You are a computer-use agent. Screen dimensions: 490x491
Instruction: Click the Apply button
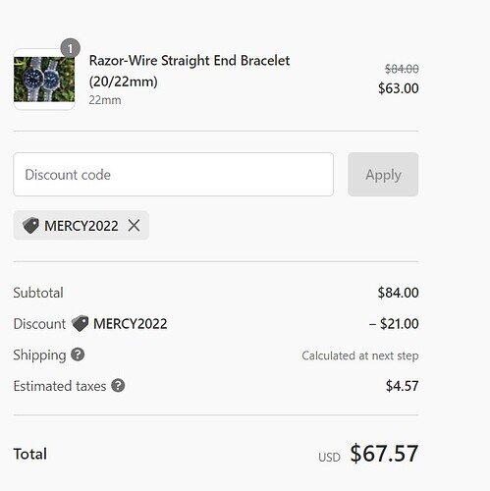(x=383, y=175)
